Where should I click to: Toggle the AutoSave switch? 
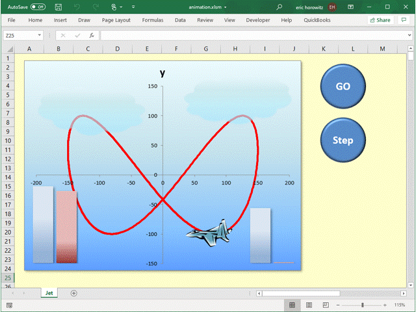click(x=38, y=6)
